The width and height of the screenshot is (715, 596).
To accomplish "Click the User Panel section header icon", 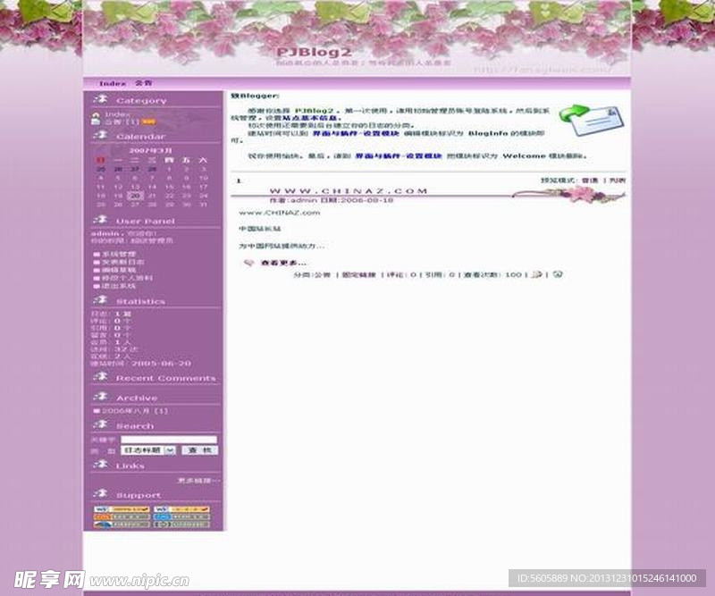I will (x=100, y=220).
